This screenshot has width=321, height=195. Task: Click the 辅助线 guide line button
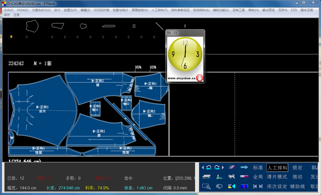297,187
